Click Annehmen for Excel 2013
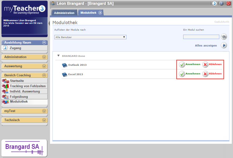Screen dimensions: 233x158 (x=193, y=74)
